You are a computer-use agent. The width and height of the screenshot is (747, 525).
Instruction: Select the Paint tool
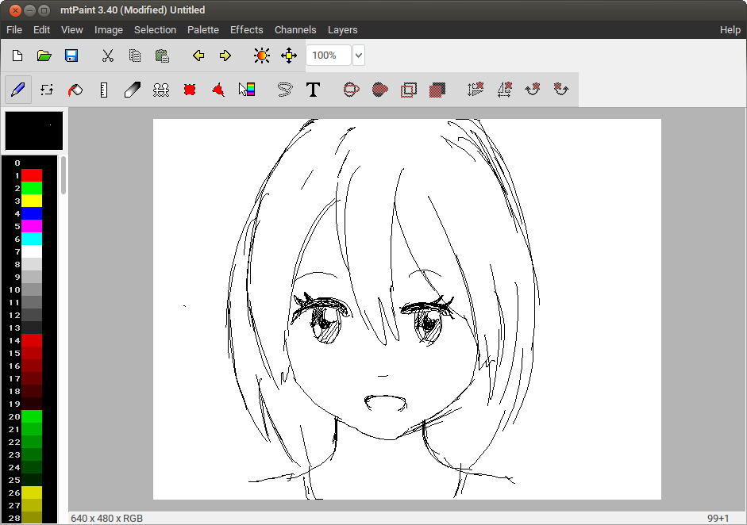coord(17,89)
